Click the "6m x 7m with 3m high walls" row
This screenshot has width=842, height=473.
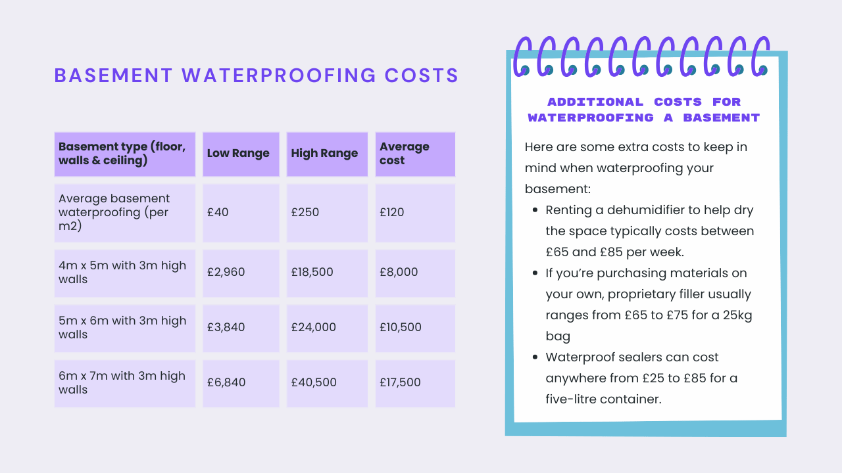point(125,382)
